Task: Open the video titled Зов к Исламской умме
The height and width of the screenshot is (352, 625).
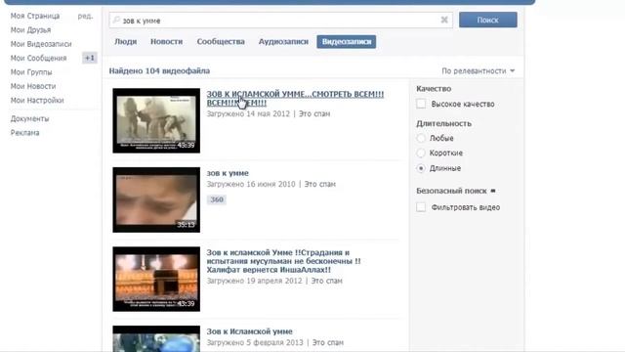Action: point(250,331)
